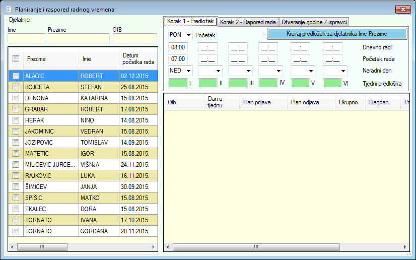
Task: Click right grid scroll right arrow
Action: (405, 247)
